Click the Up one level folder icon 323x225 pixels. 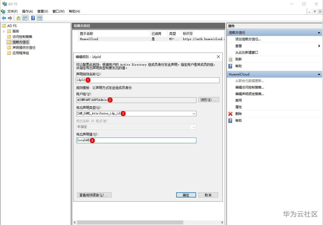(19, 18)
